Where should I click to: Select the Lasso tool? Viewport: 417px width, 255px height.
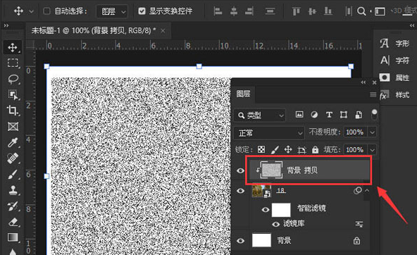13,79
